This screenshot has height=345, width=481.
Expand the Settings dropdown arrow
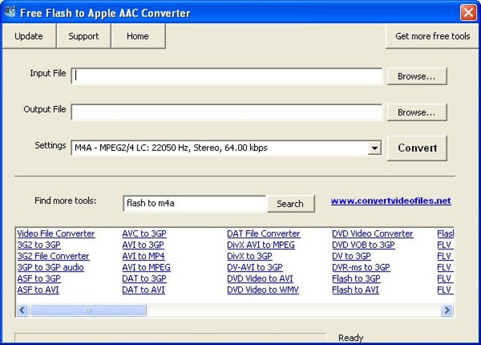point(374,148)
